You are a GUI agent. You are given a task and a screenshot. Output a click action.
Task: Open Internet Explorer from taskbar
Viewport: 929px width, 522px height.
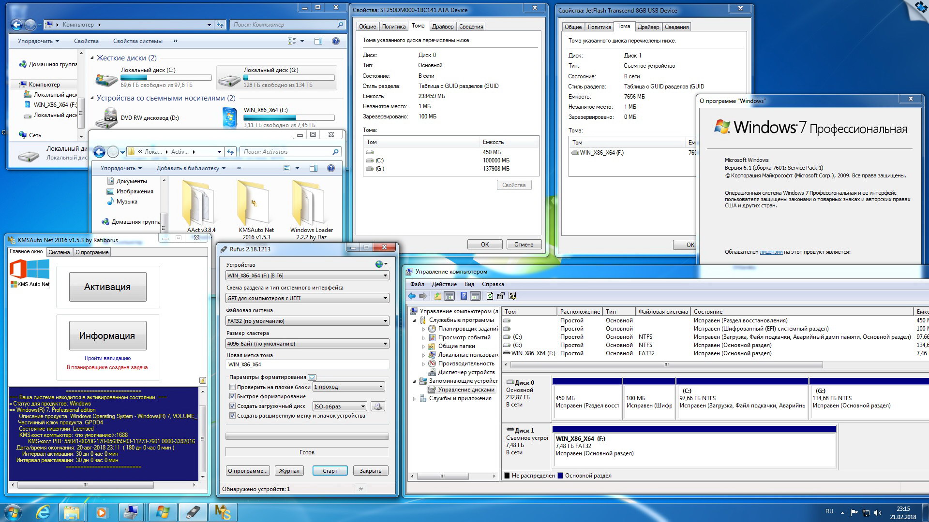[43, 511]
